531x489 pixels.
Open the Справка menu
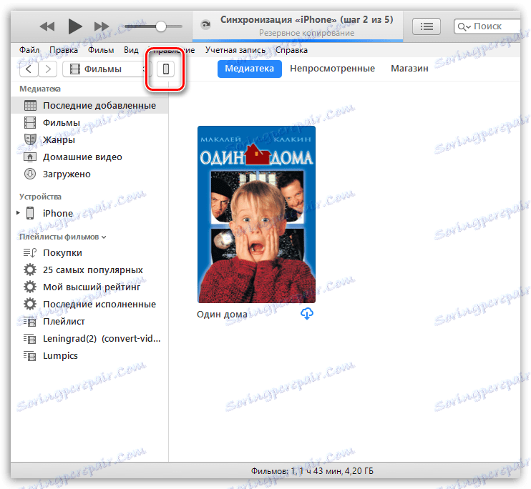click(291, 50)
